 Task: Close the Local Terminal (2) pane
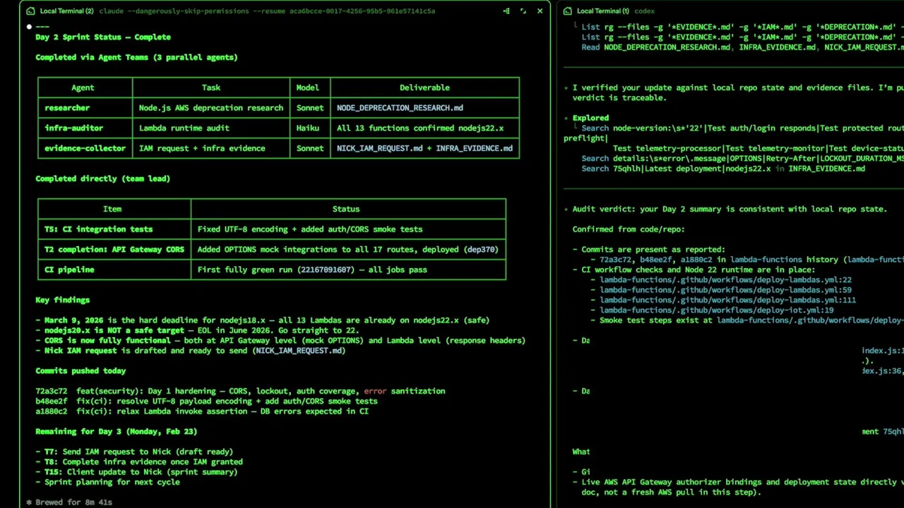pos(540,11)
